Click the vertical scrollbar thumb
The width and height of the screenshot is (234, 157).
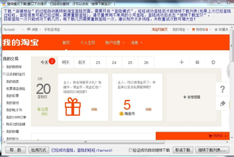232,46
